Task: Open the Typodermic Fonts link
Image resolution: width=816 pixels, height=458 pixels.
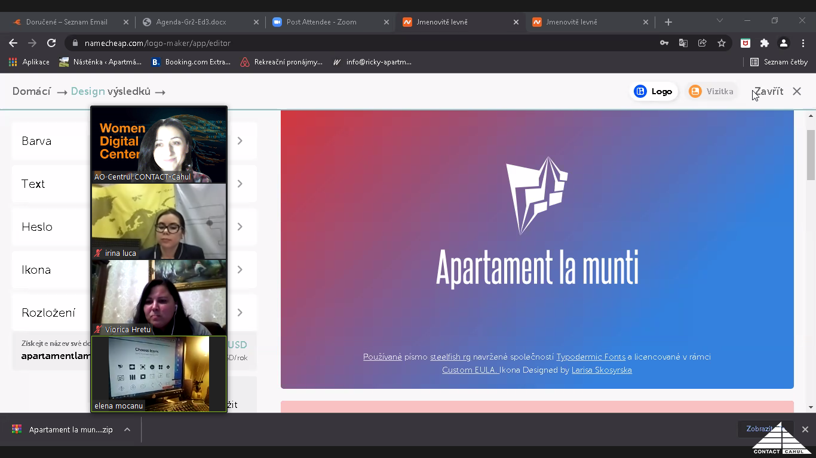Action: [x=590, y=357]
